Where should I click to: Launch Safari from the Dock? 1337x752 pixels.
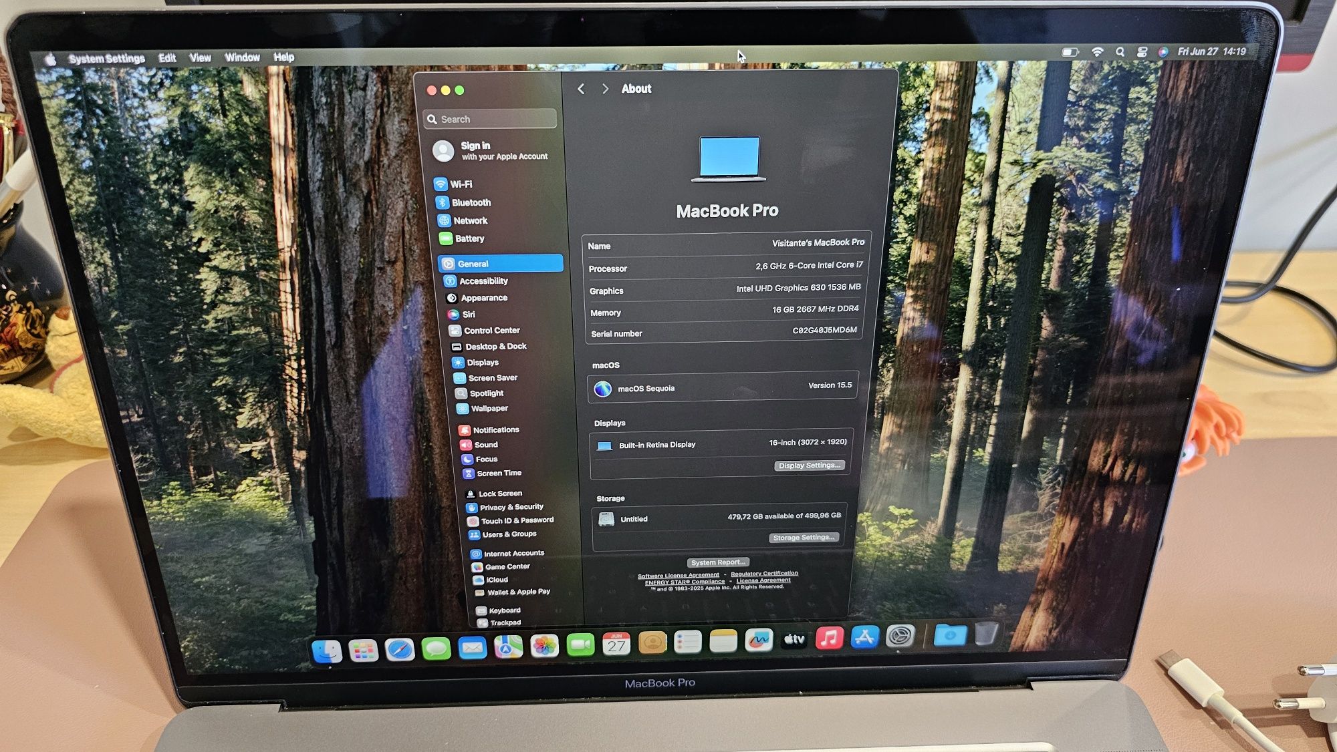400,649
